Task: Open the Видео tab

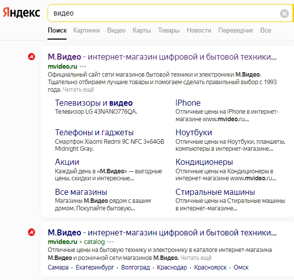Action: coord(116,30)
